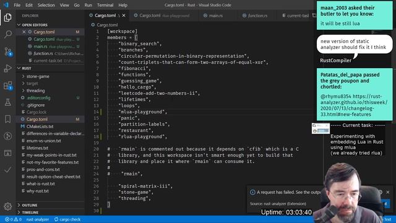Image resolution: width=396 pixels, height=223 pixels.
Task: Open Cargo.lock in the file tree
Action: tap(37, 112)
